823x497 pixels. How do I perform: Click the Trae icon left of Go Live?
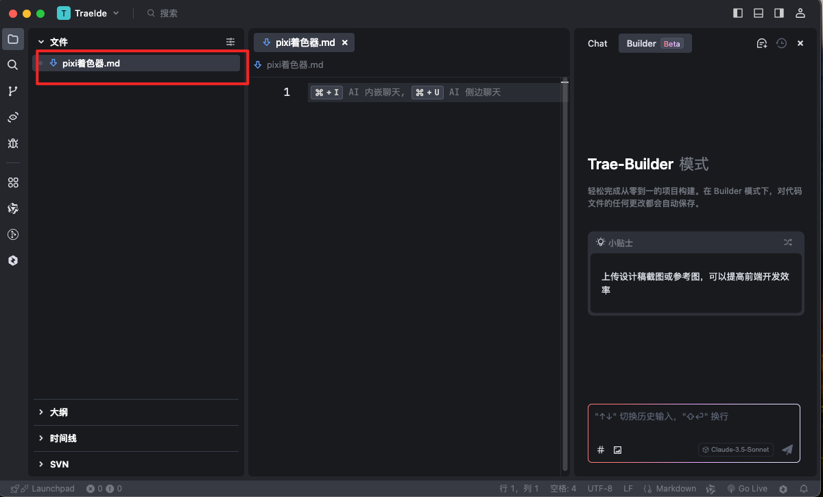coord(711,489)
